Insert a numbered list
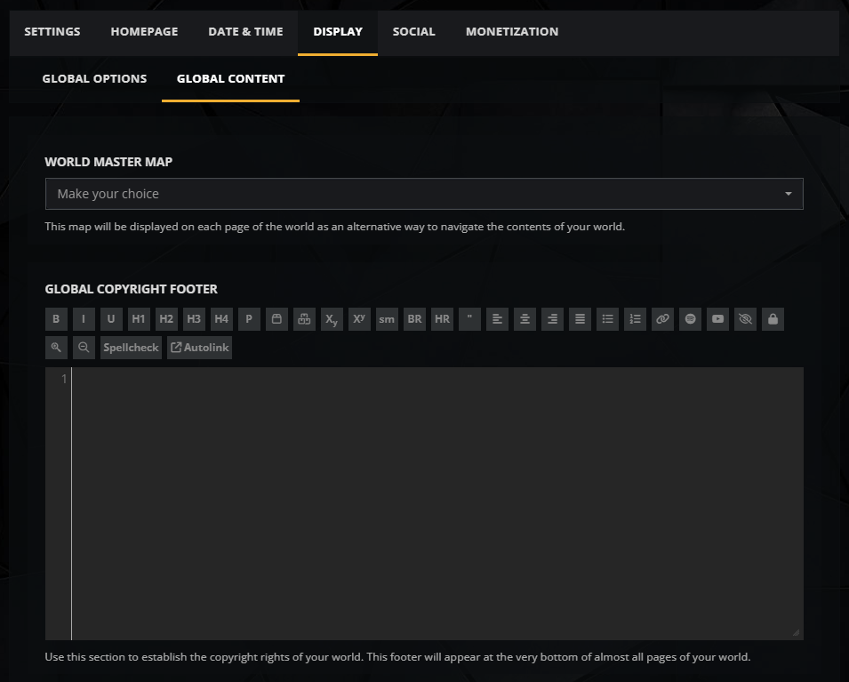 (635, 319)
